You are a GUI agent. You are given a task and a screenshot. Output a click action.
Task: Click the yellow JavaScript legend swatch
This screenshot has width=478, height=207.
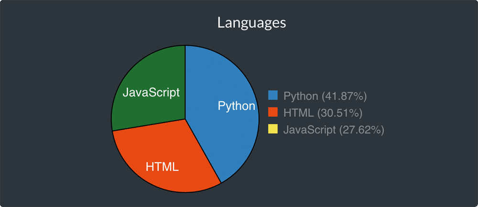click(x=273, y=129)
